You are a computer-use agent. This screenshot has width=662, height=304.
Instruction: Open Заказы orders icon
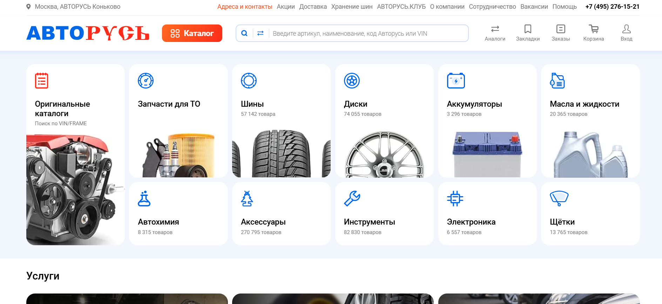tap(561, 29)
